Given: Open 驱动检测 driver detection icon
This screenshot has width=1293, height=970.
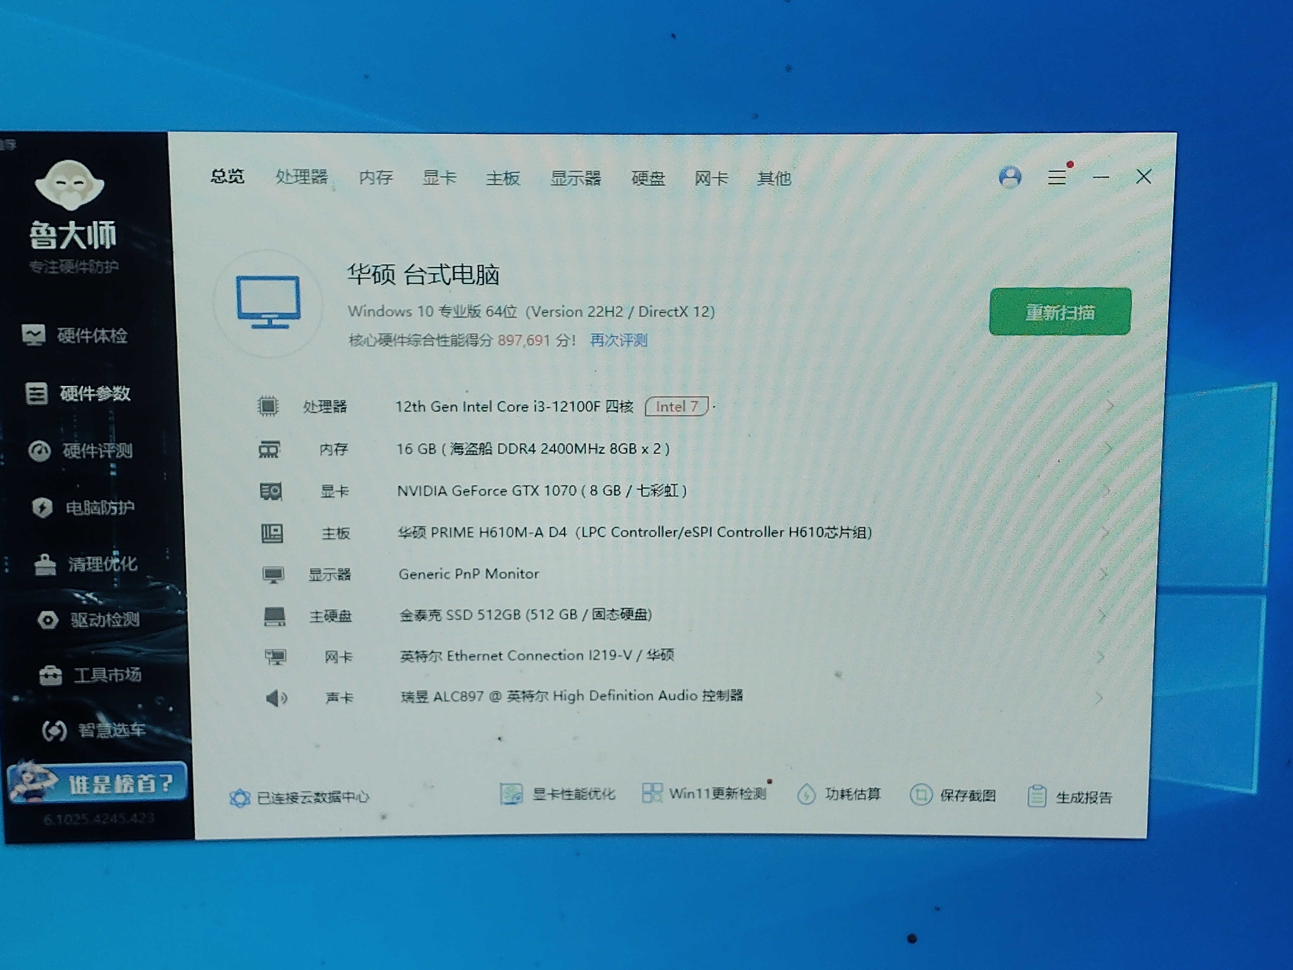Looking at the screenshot, I should pos(48,620).
